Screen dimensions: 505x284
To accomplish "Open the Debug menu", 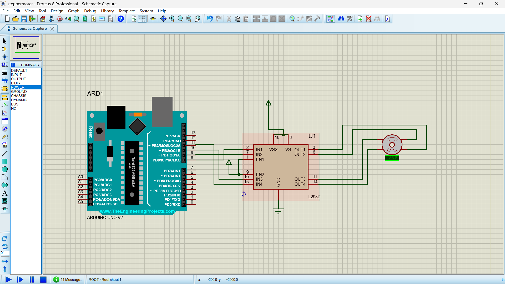I will click(x=90, y=11).
